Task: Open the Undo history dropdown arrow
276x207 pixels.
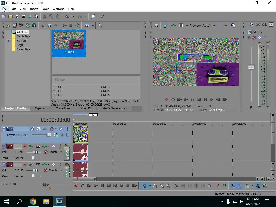Action: click(73, 16)
